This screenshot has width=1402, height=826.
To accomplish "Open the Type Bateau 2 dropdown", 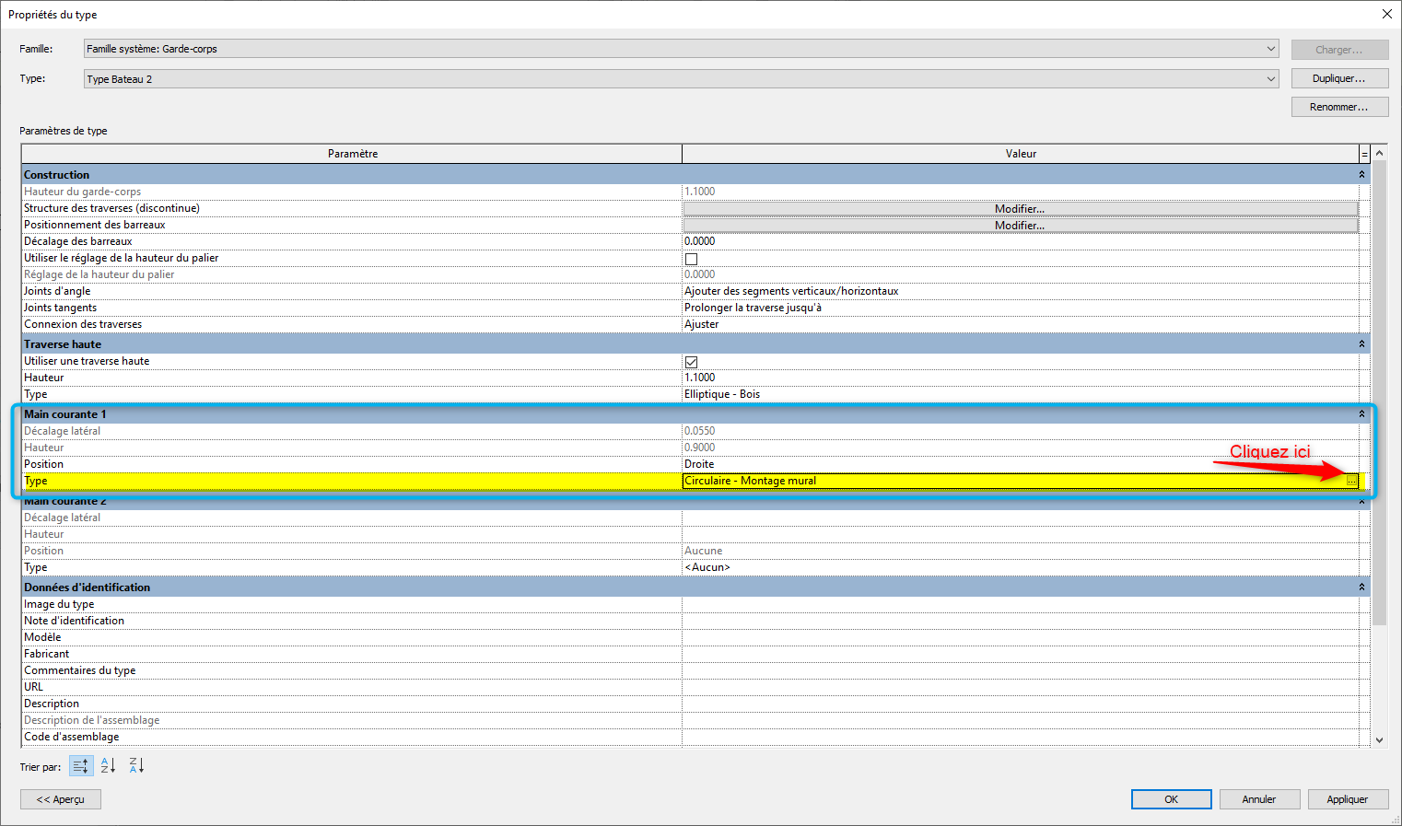I will 1270,79.
